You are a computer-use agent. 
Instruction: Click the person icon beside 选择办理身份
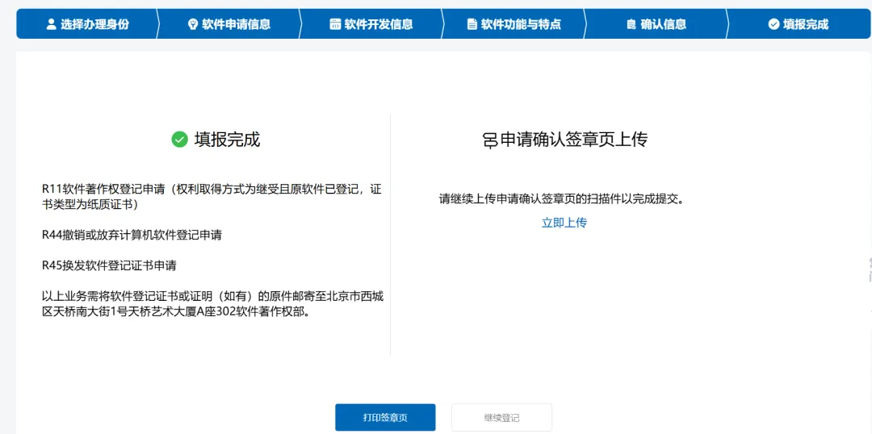click(x=51, y=24)
